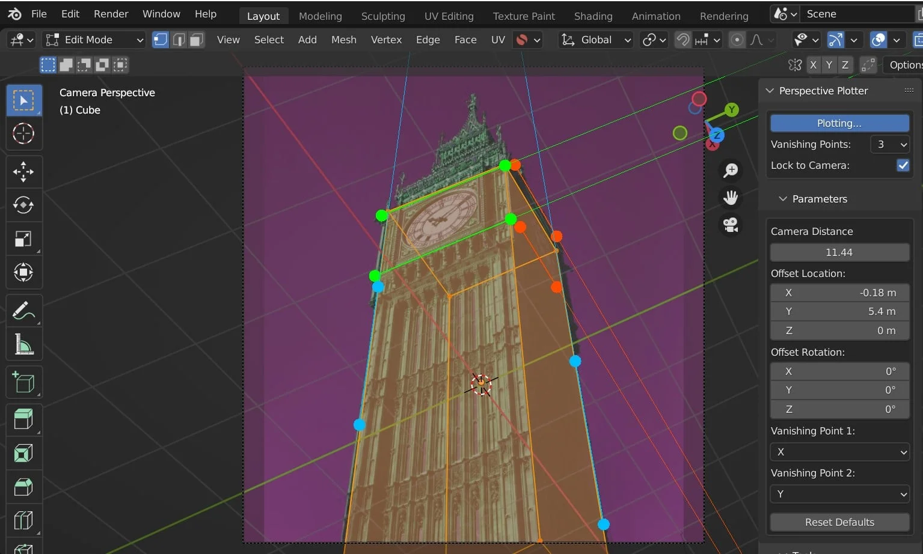
Task: Open the Mesh menu
Action: point(343,40)
